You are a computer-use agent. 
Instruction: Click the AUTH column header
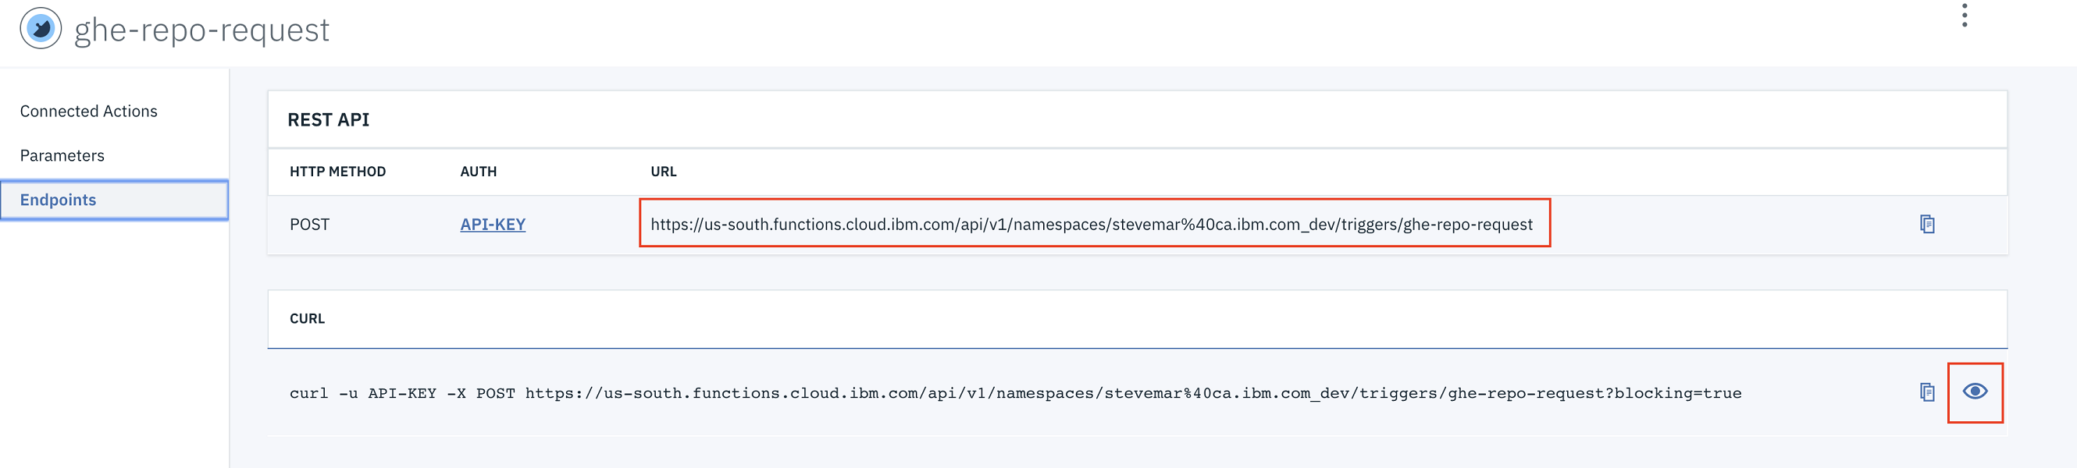[478, 172]
